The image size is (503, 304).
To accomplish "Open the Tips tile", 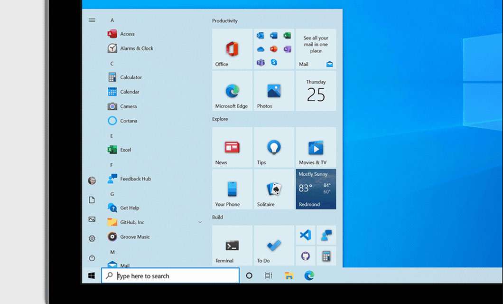I will (274, 147).
